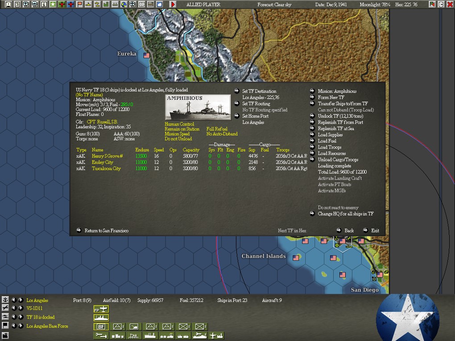Click the green factory toolbar icon
This screenshot has width=455, height=341.
coord(106,4)
